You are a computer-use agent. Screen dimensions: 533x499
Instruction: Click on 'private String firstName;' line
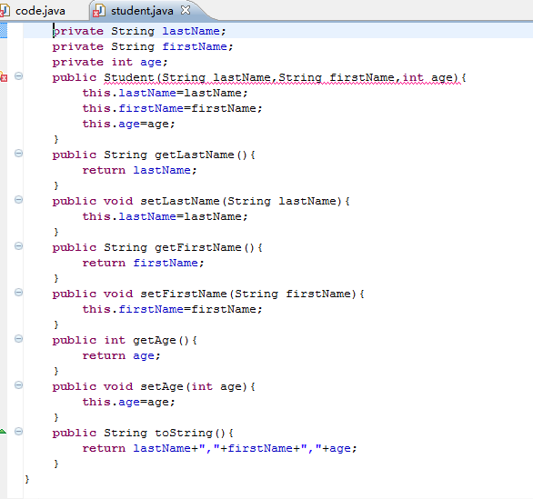143,46
